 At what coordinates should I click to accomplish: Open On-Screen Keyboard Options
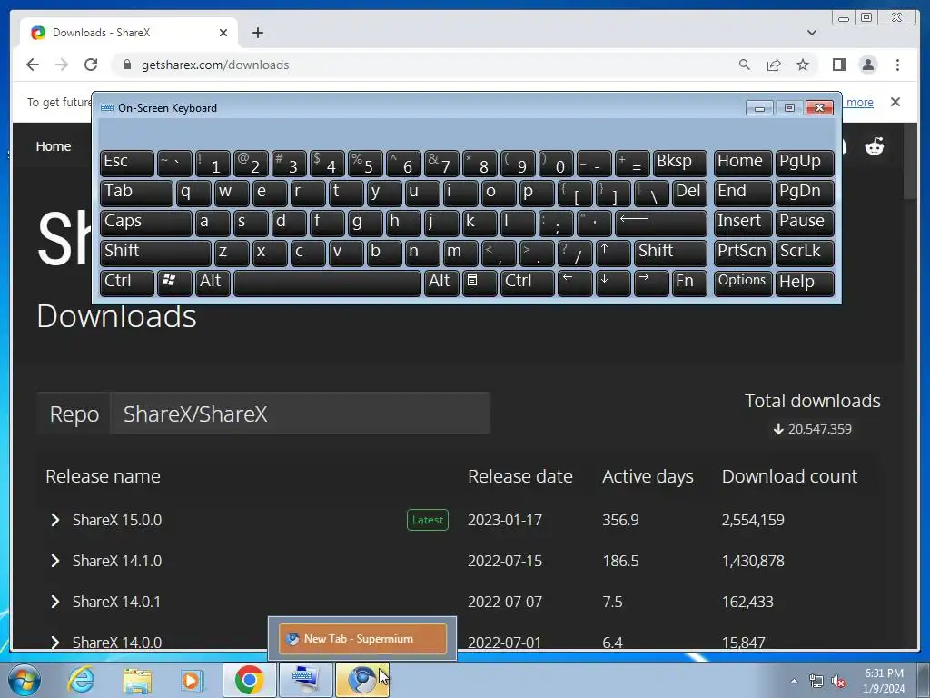743,283
